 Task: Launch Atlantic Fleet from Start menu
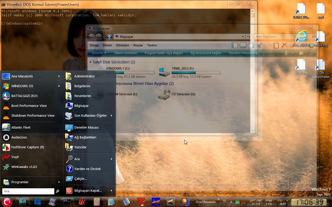(x=31, y=127)
